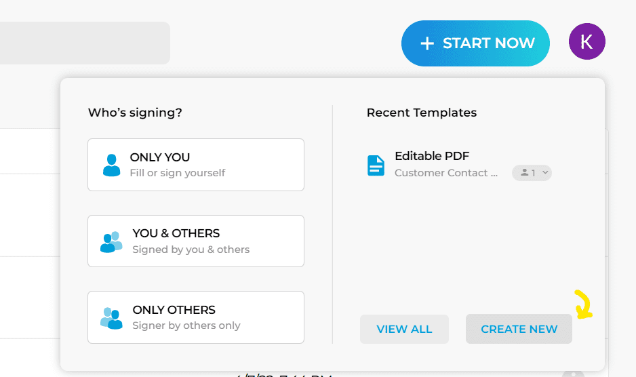Click the START NOW button
This screenshot has height=377, width=636.
[x=475, y=43]
